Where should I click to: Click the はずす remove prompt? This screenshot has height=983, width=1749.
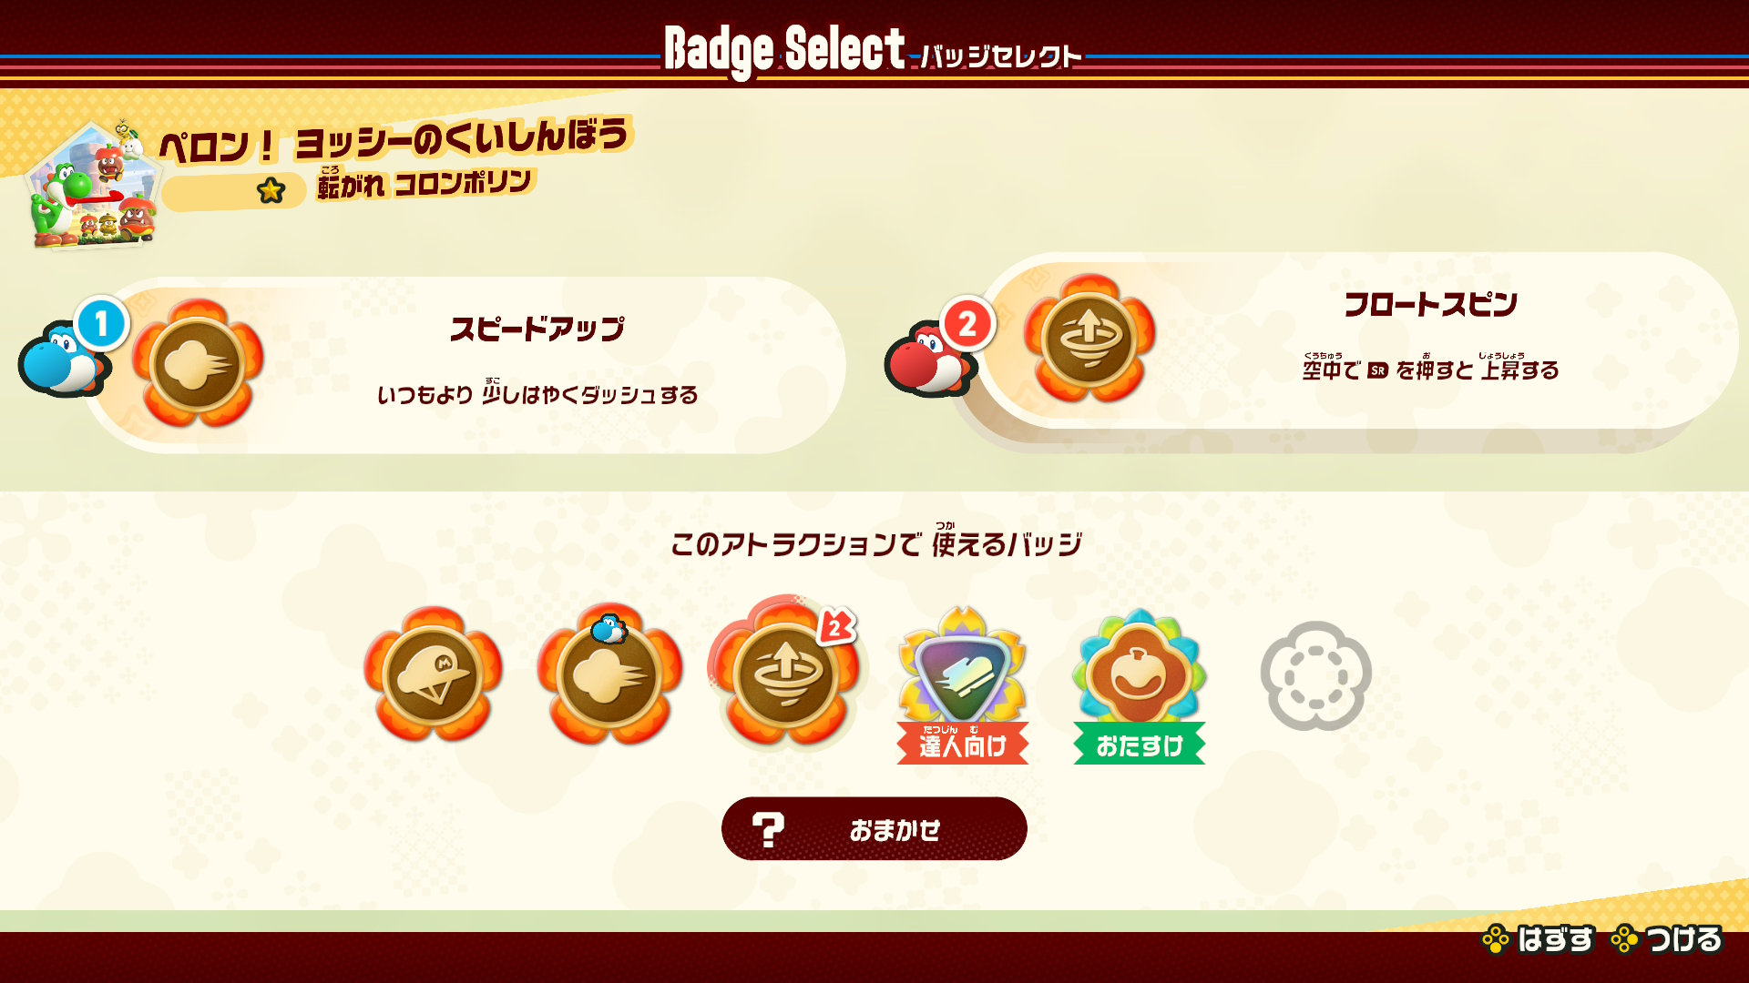point(1538,939)
